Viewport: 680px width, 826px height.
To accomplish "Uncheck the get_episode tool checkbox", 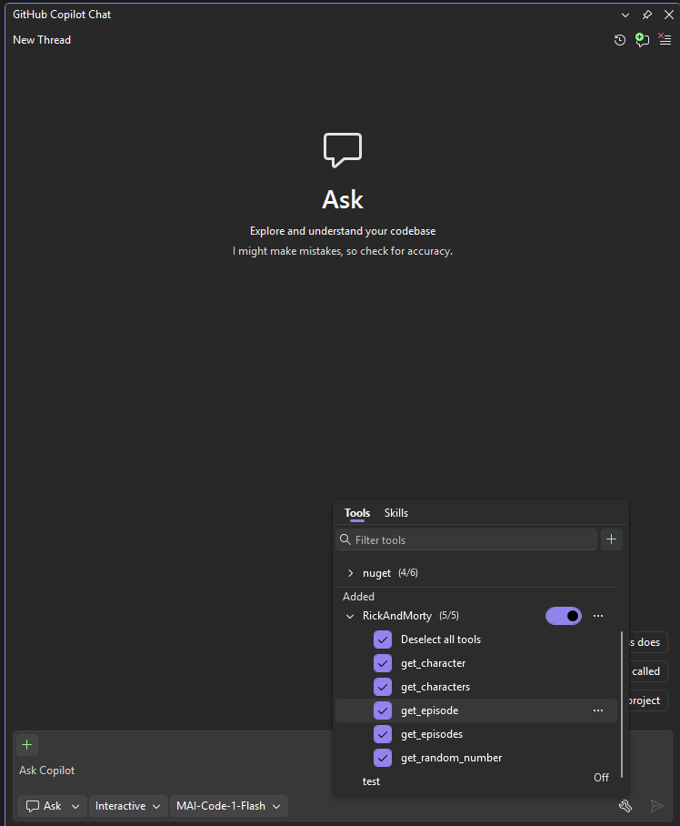I will coord(383,710).
